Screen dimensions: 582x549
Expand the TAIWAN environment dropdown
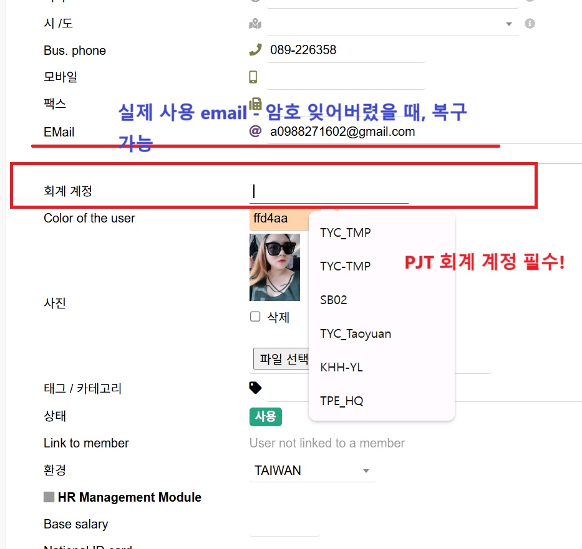tap(366, 471)
